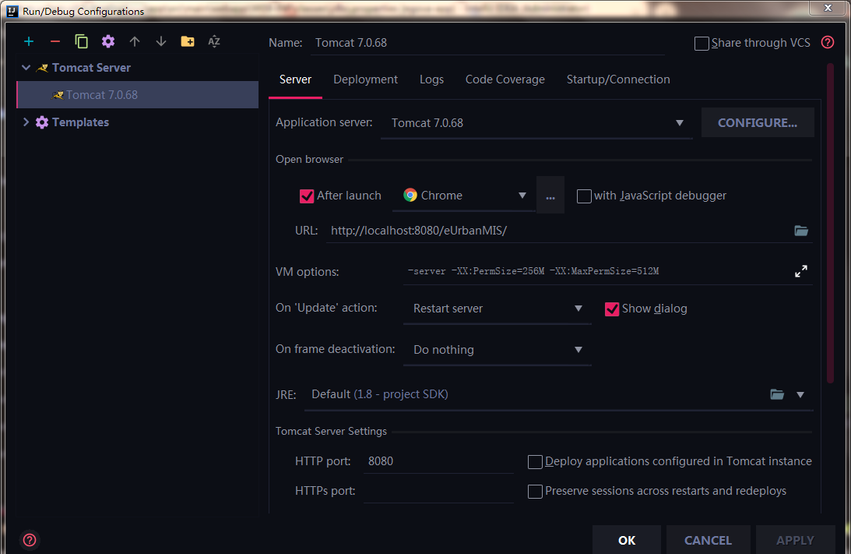Browse for JRE path folder icon
This screenshot has height=554, width=851.
pos(777,394)
